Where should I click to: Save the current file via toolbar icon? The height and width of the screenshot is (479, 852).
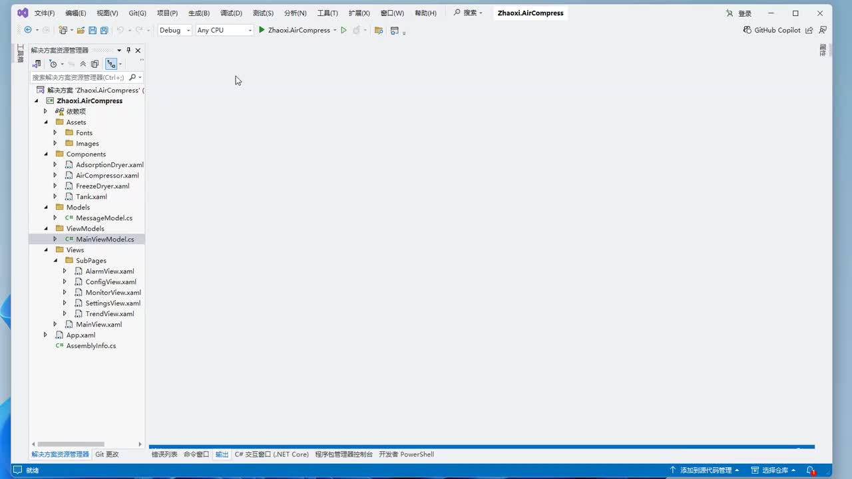(93, 30)
